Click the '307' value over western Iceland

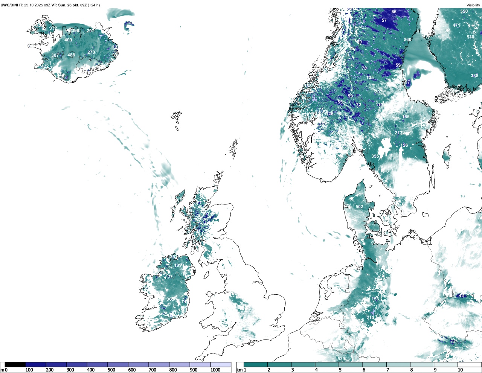(55, 55)
